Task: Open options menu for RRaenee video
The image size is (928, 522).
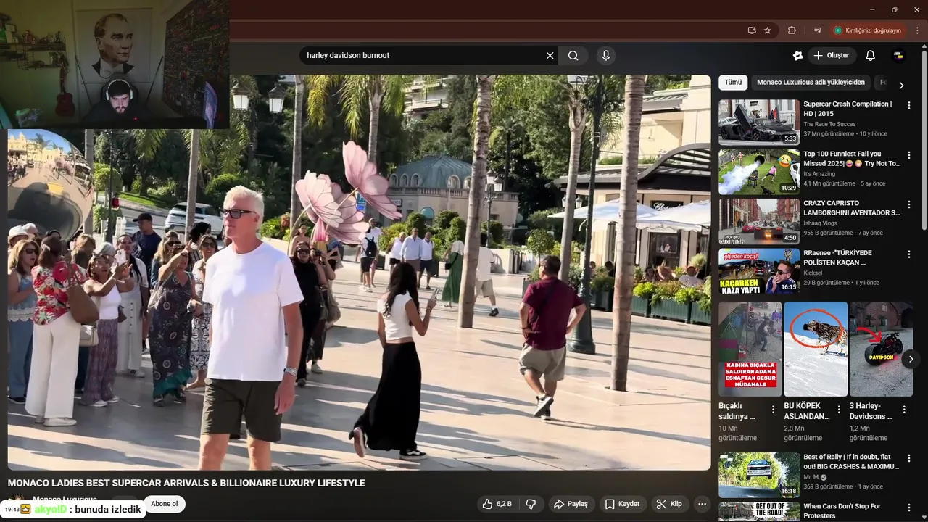Action: [x=909, y=254]
